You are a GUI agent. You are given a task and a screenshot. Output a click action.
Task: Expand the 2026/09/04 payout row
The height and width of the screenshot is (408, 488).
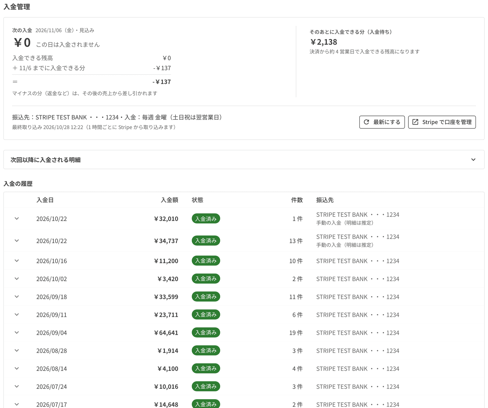[x=17, y=333]
